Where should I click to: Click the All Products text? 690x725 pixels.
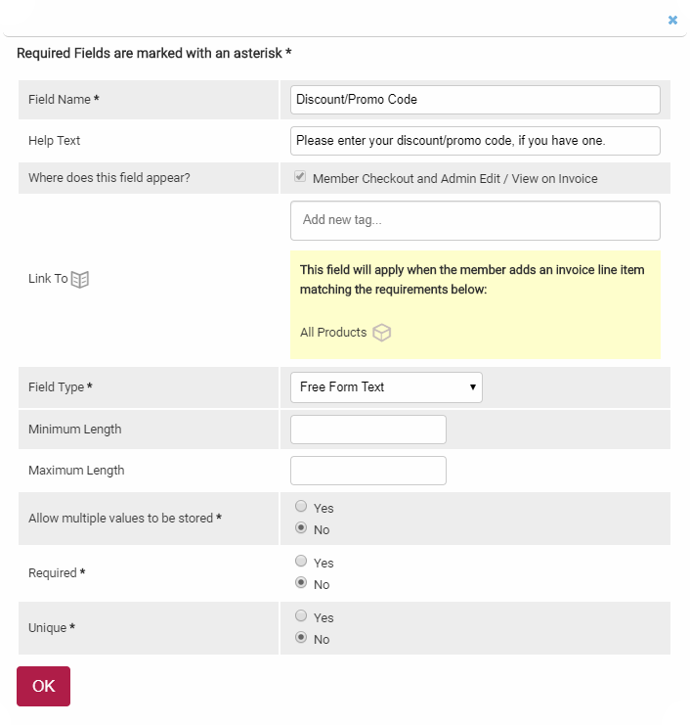click(332, 333)
